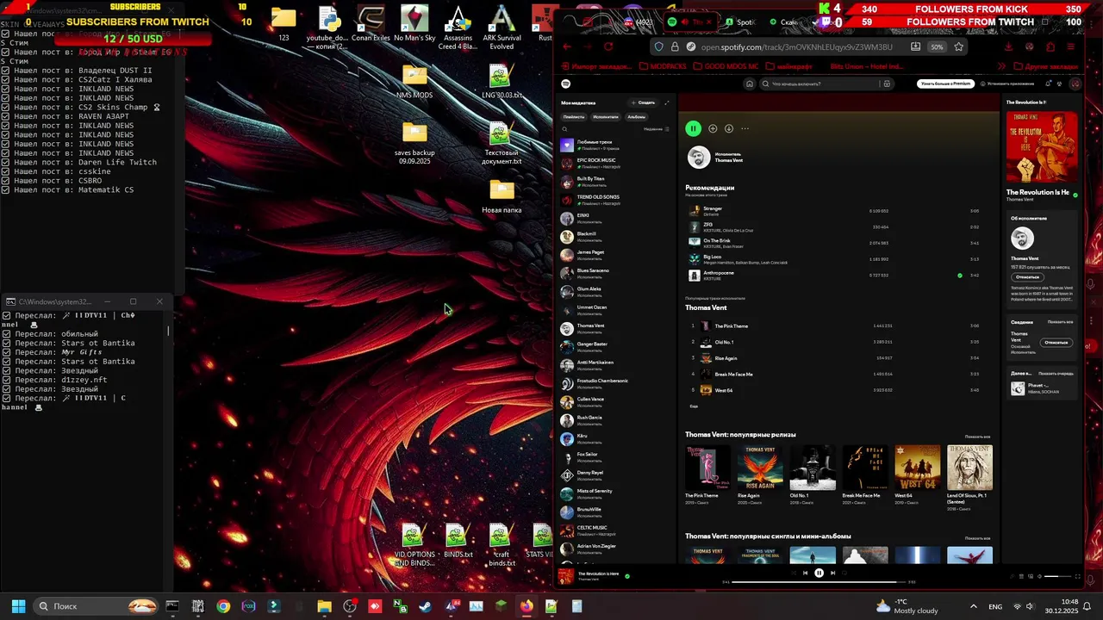Viewport: 1103px width, 620px height.
Task: Open the Thomas Vent performer link
Action: [729, 160]
